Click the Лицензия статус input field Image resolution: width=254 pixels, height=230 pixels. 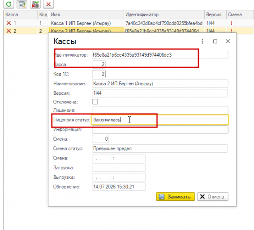click(160, 120)
